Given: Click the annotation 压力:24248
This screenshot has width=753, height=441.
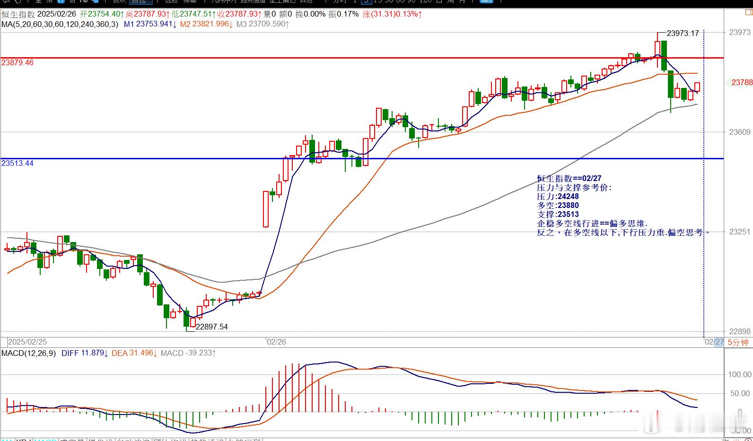Looking at the screenshot, I should (x=558, y=196).
